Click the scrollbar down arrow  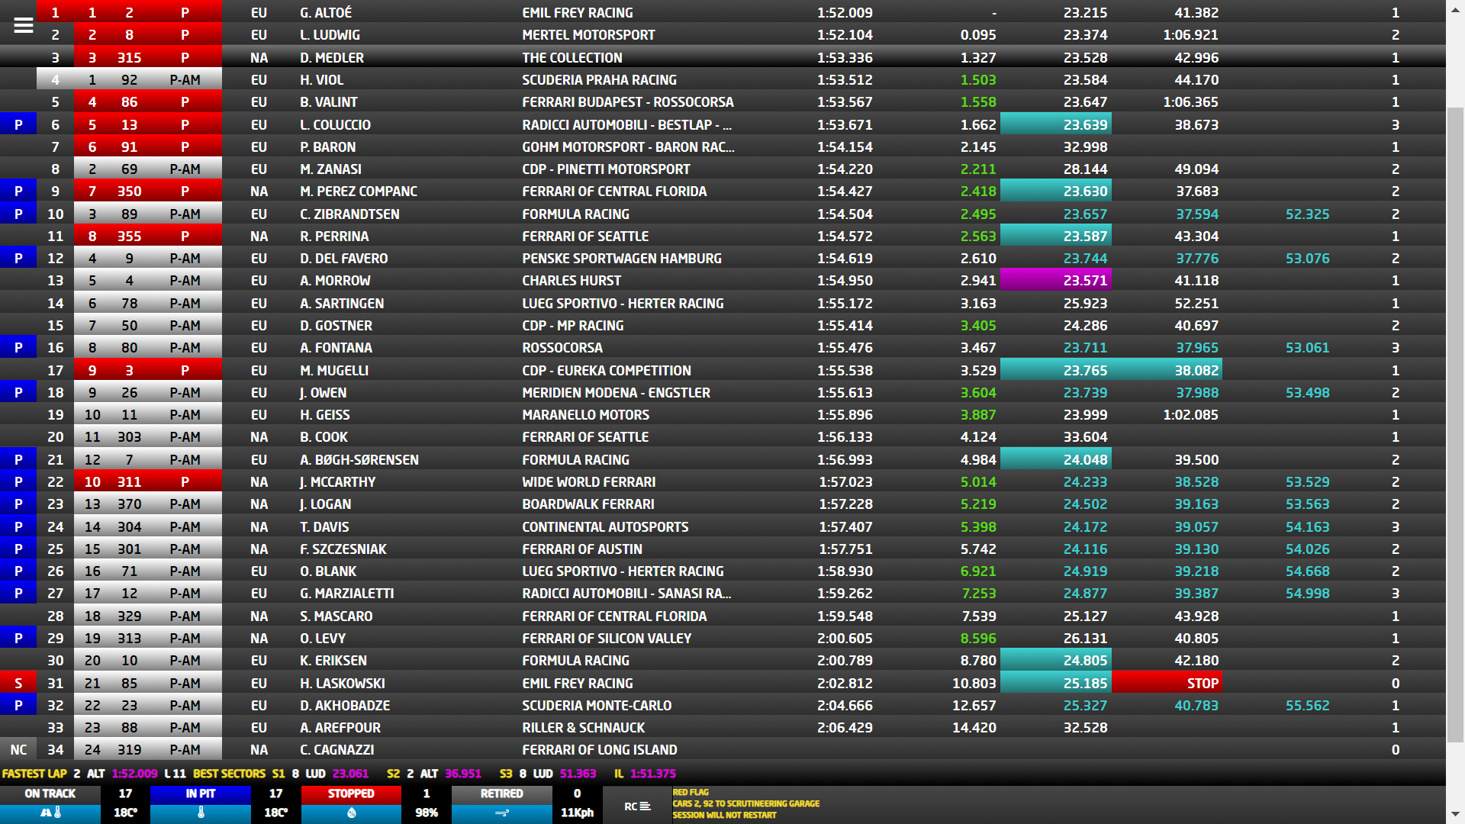point(1455,815)
